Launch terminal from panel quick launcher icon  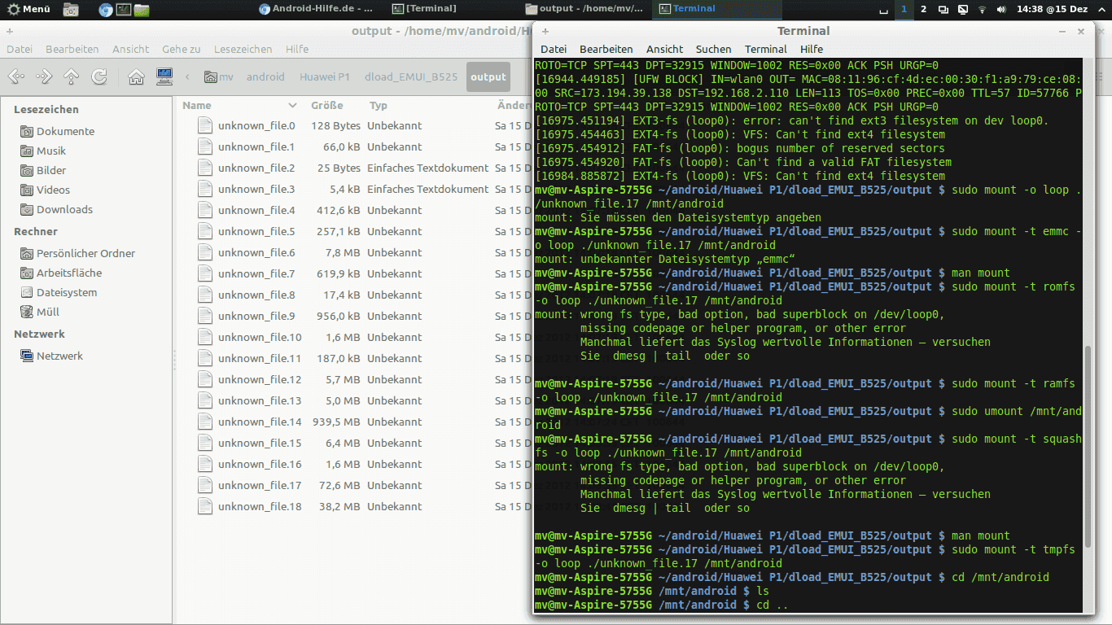tap(124, 10)
